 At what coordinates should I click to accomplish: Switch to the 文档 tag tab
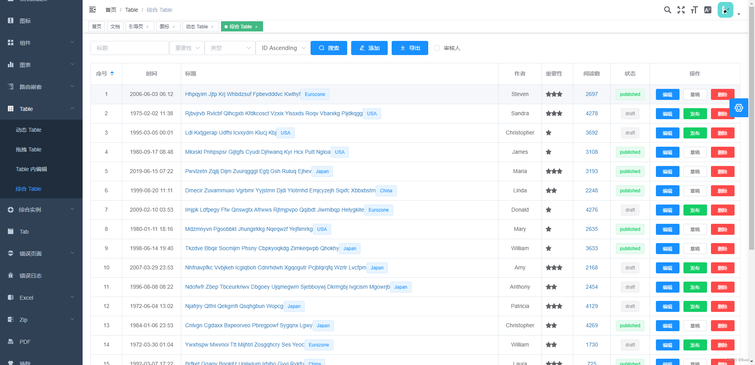coord(115,27)
